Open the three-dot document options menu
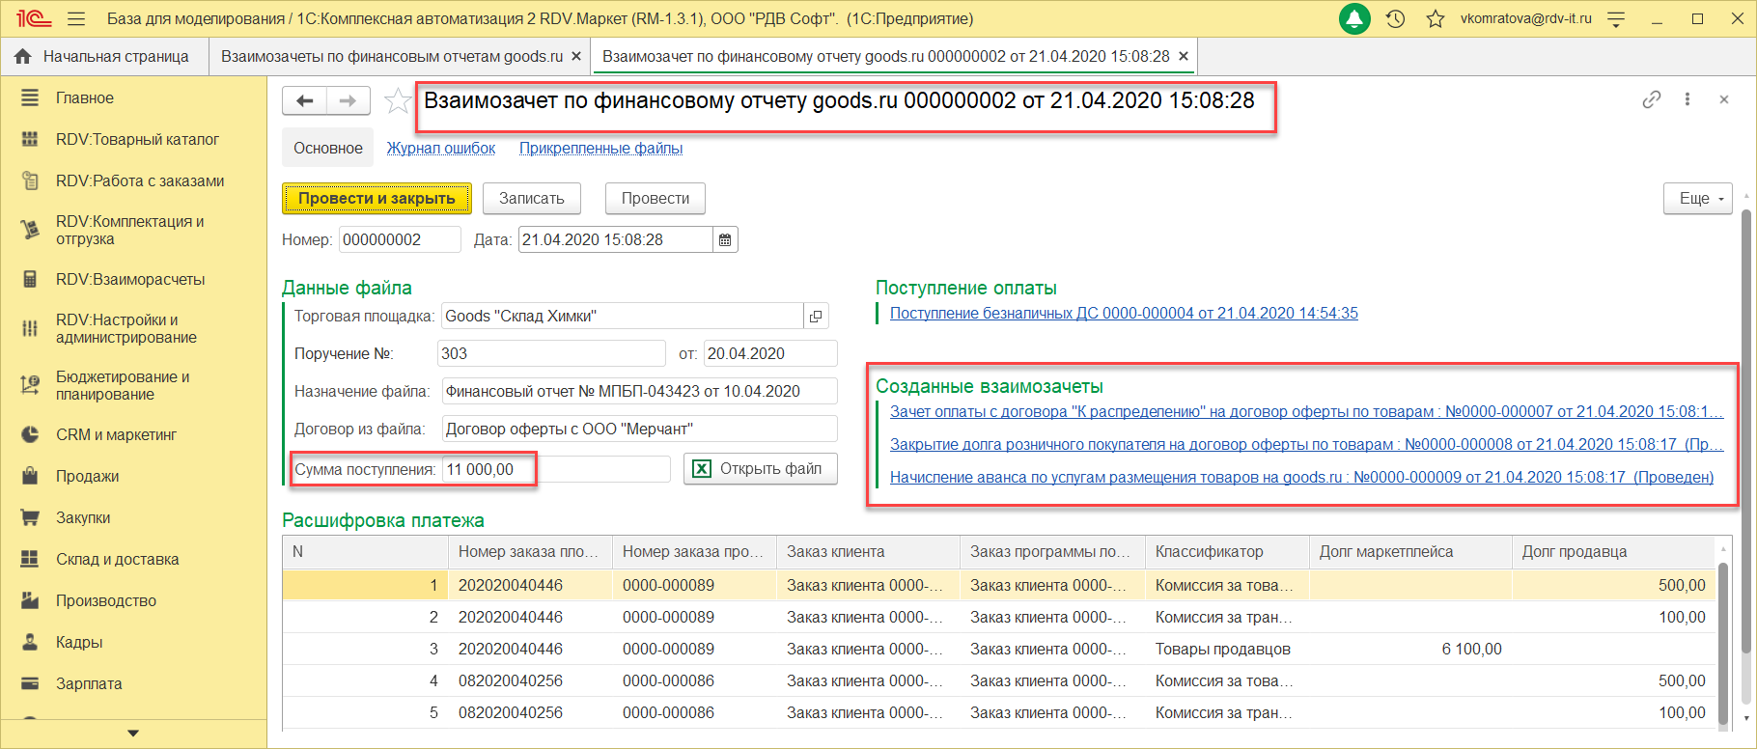 coord(1687,99)
